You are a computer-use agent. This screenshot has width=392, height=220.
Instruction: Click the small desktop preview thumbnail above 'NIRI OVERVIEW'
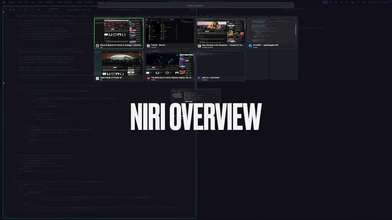click(x=196, y=96)
